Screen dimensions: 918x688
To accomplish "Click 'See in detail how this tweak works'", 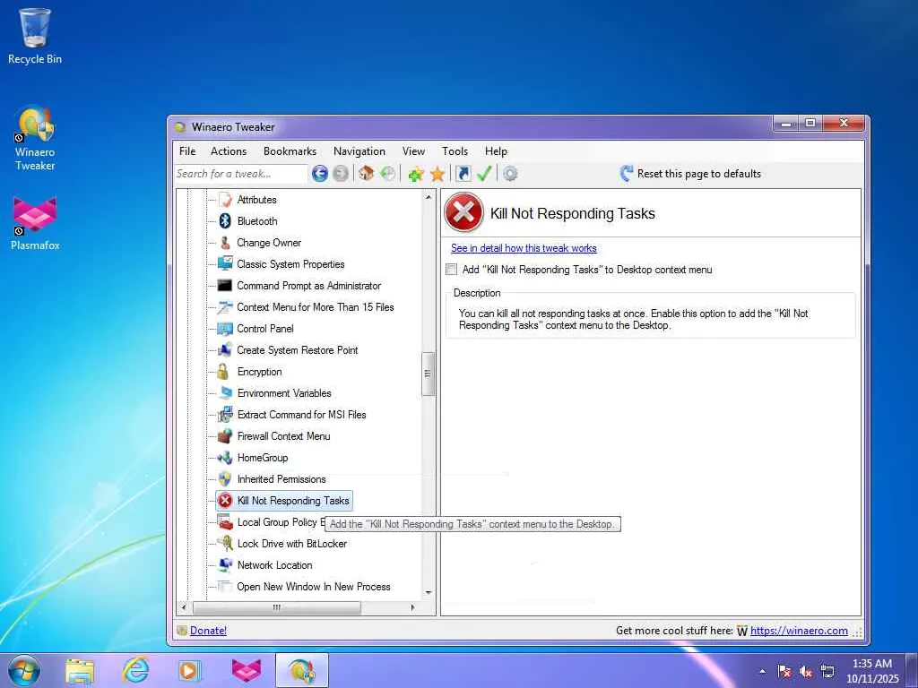I will [524, 248].
